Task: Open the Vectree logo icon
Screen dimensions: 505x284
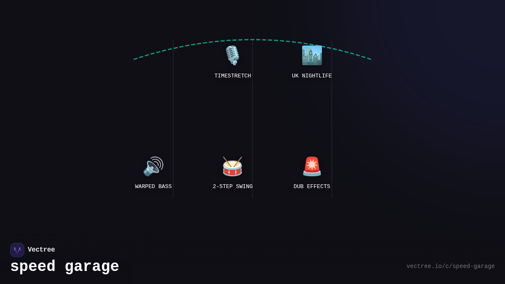Action: pos(17,250)
